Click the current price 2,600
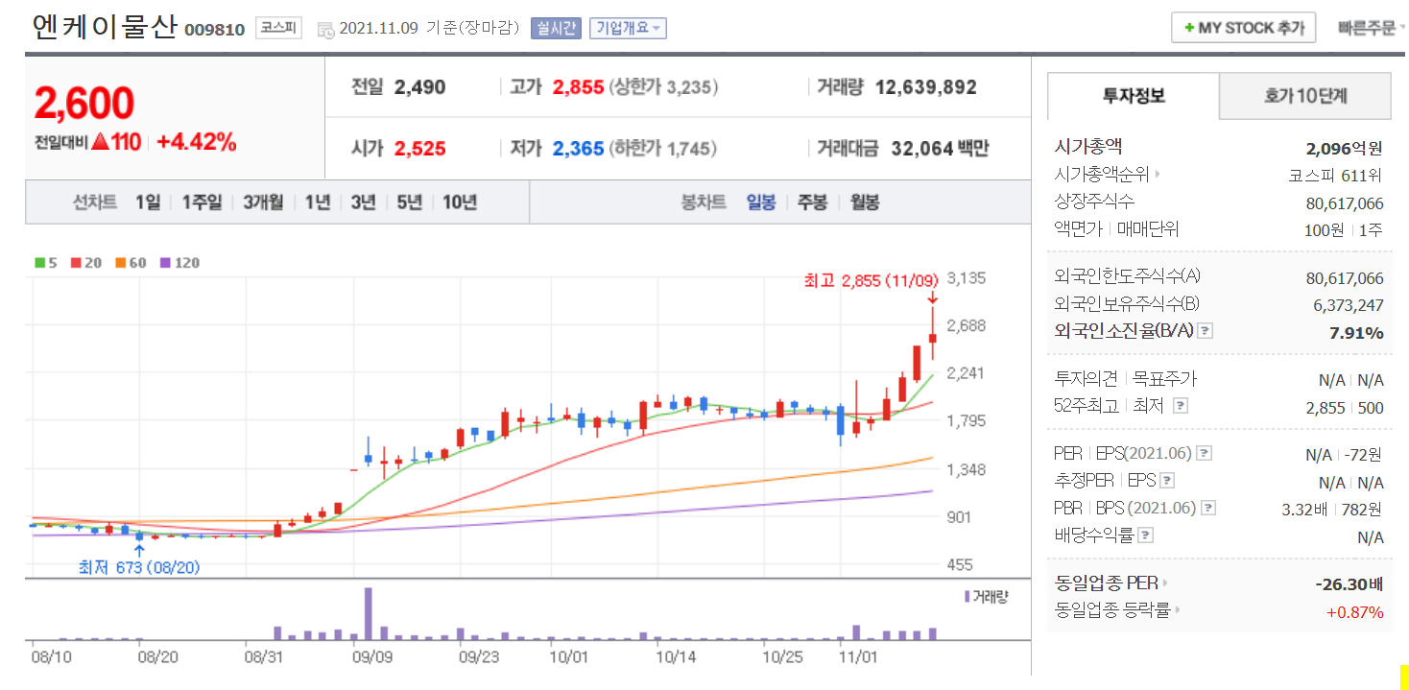Image resolution: width=1409 pixels, height=690 pixels. coord(84,103)
